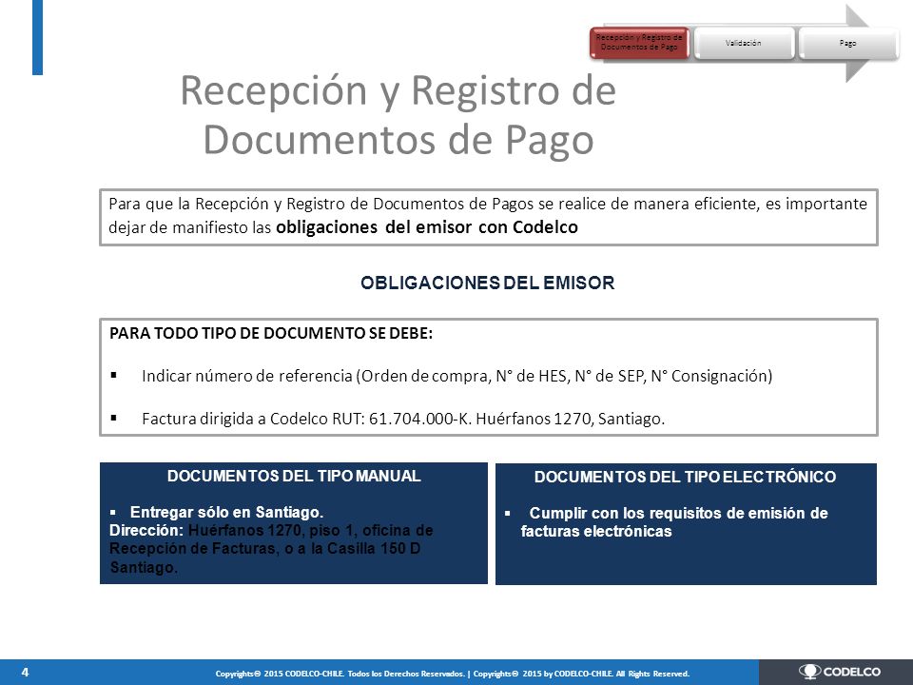
Task: Click bold 'obligaciones del emisor con Codelco' text
Action: (x=427, y=227)
